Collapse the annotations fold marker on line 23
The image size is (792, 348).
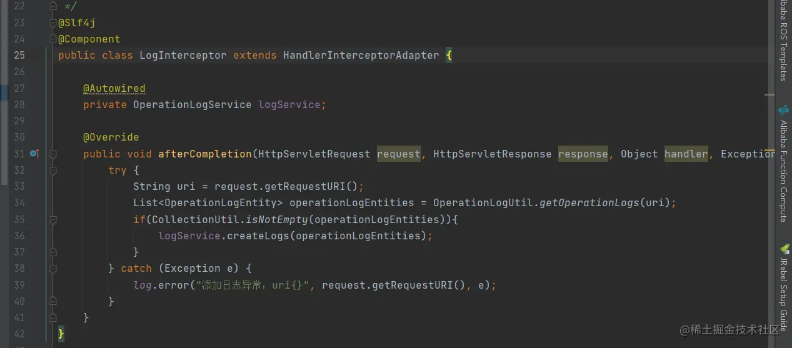[53, 23]
